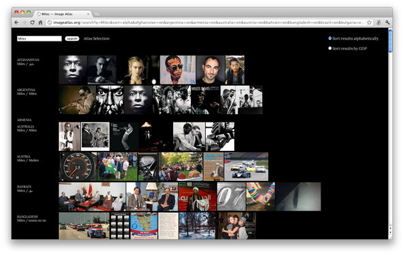
Task: Open Afghanistan painted sunglasses portrait thumbnail
Action: (x=178, y=69)
